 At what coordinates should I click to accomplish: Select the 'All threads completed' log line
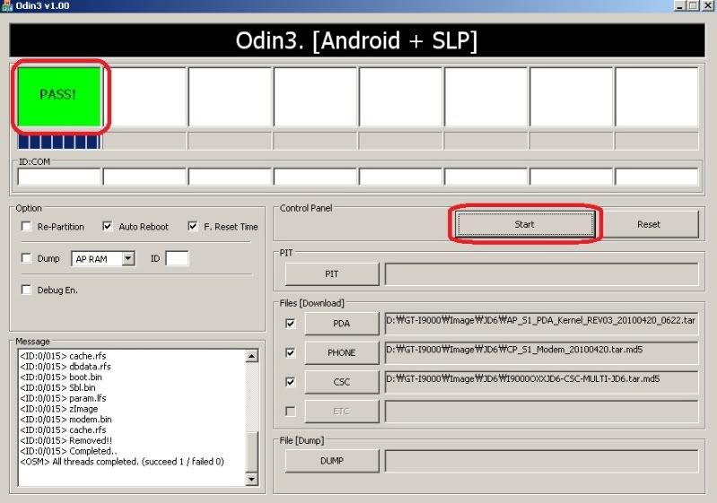pyautogui.click(x=122, y=462)
